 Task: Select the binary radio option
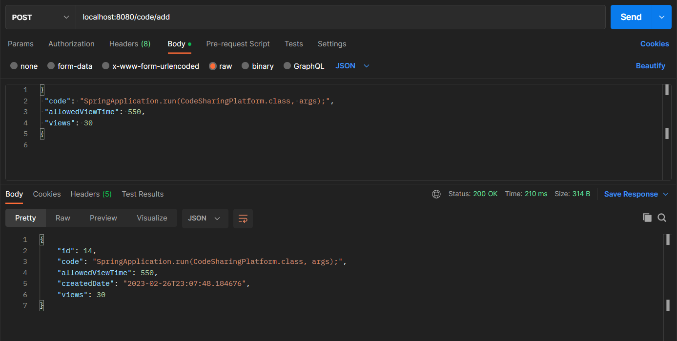tap(245, 66)
